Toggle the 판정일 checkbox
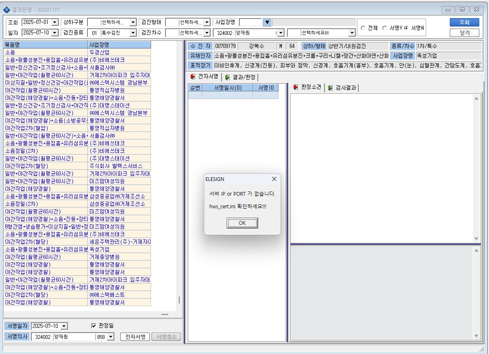 94,326
